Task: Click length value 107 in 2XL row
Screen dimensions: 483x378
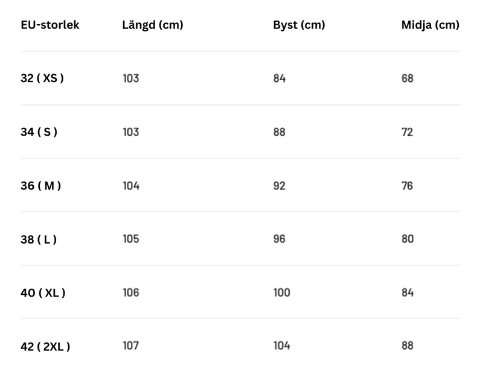Action: click(131, 345)
